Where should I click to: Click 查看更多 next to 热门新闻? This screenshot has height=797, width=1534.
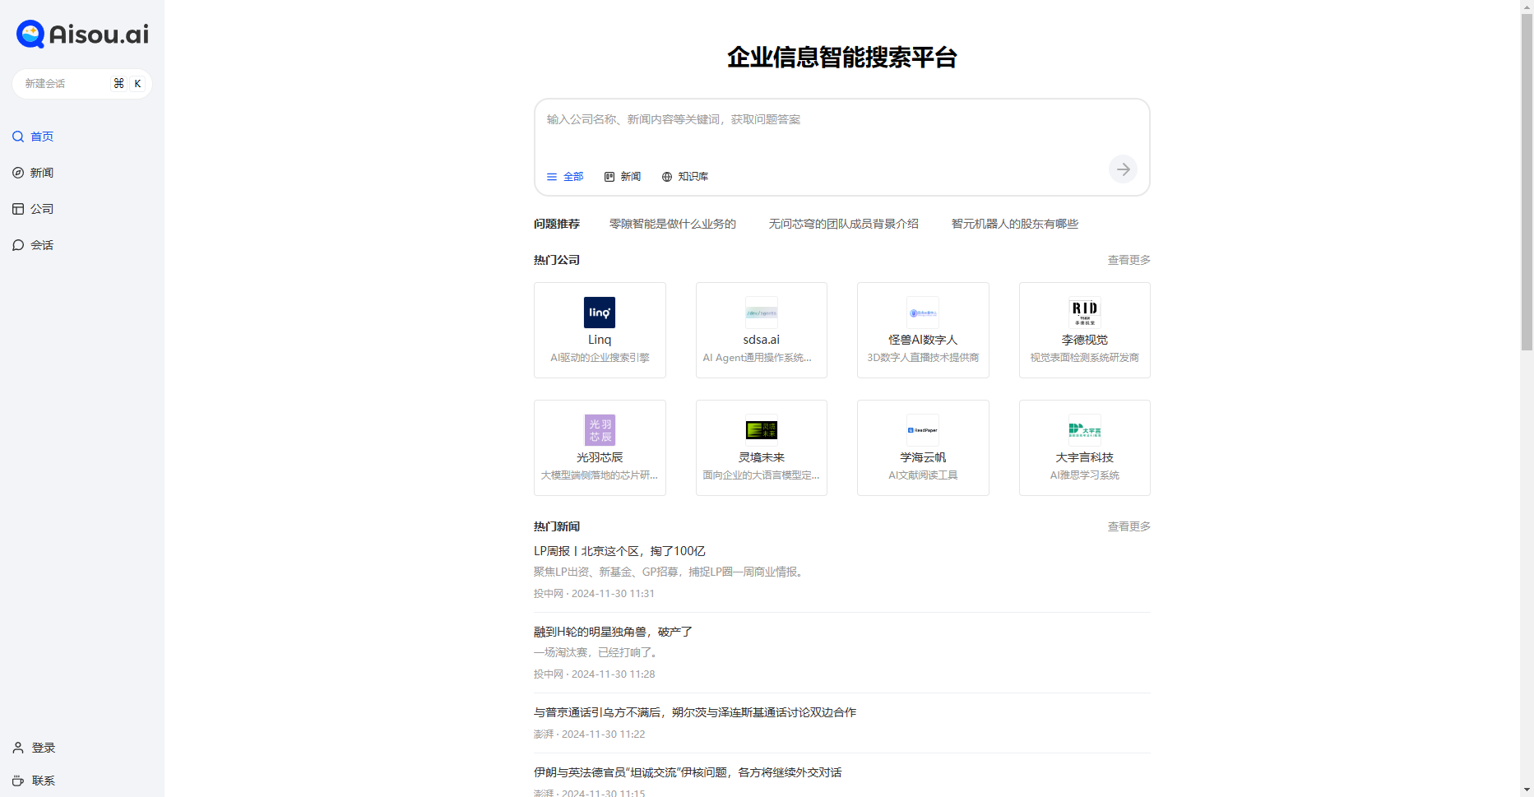point(1128,526)
